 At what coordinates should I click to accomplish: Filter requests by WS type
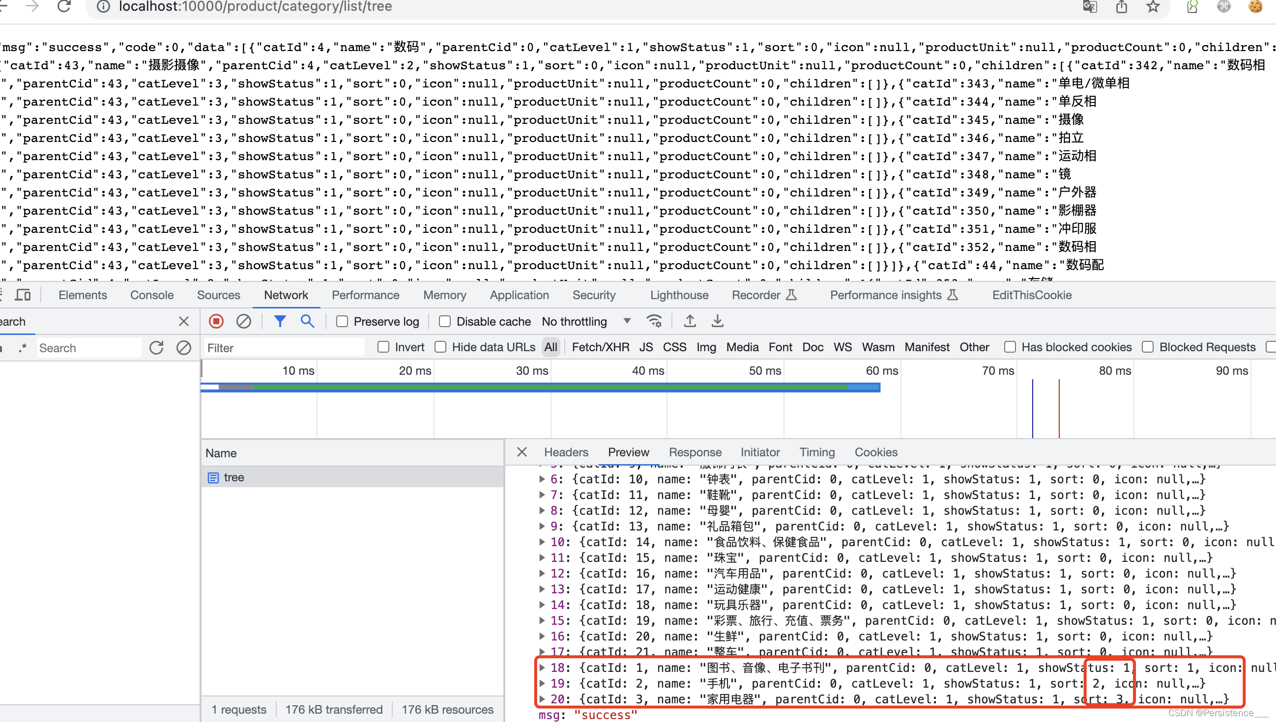click(842, 347)
